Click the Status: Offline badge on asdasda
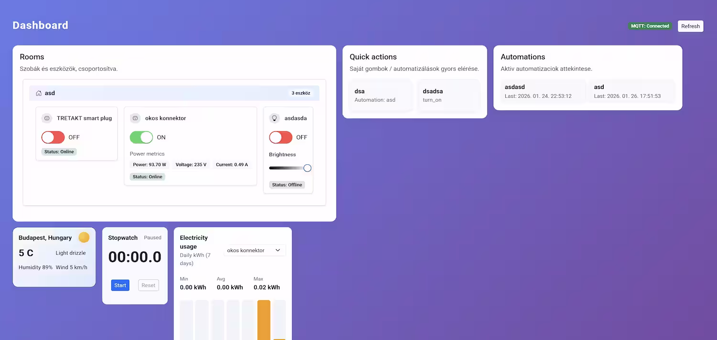Screen dimensions: 717x340 coord(287,184)
